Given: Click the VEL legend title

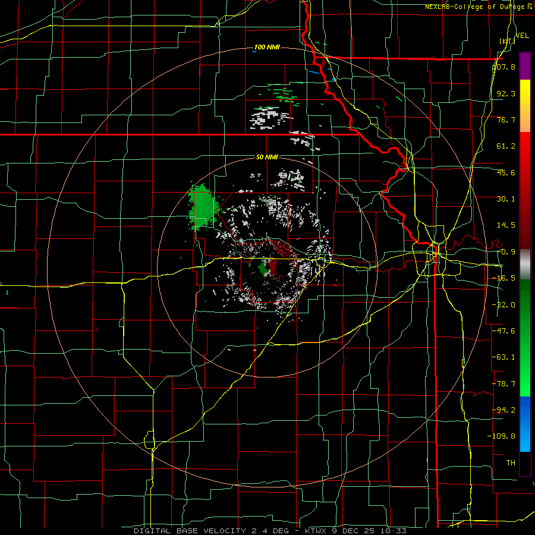Looking at the screenshot, I should click(x=522, y=35).
